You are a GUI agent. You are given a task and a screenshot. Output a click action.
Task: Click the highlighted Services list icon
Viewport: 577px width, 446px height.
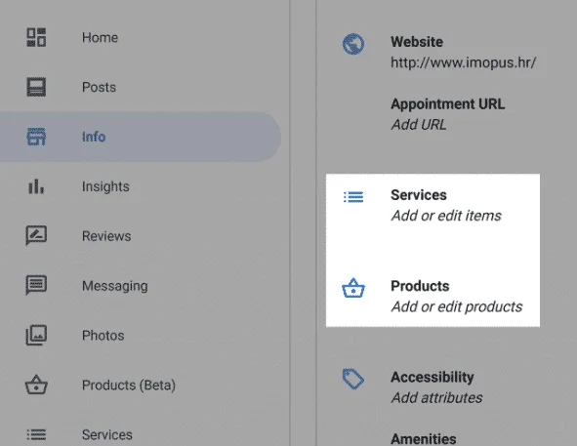(x=353, y=197)
